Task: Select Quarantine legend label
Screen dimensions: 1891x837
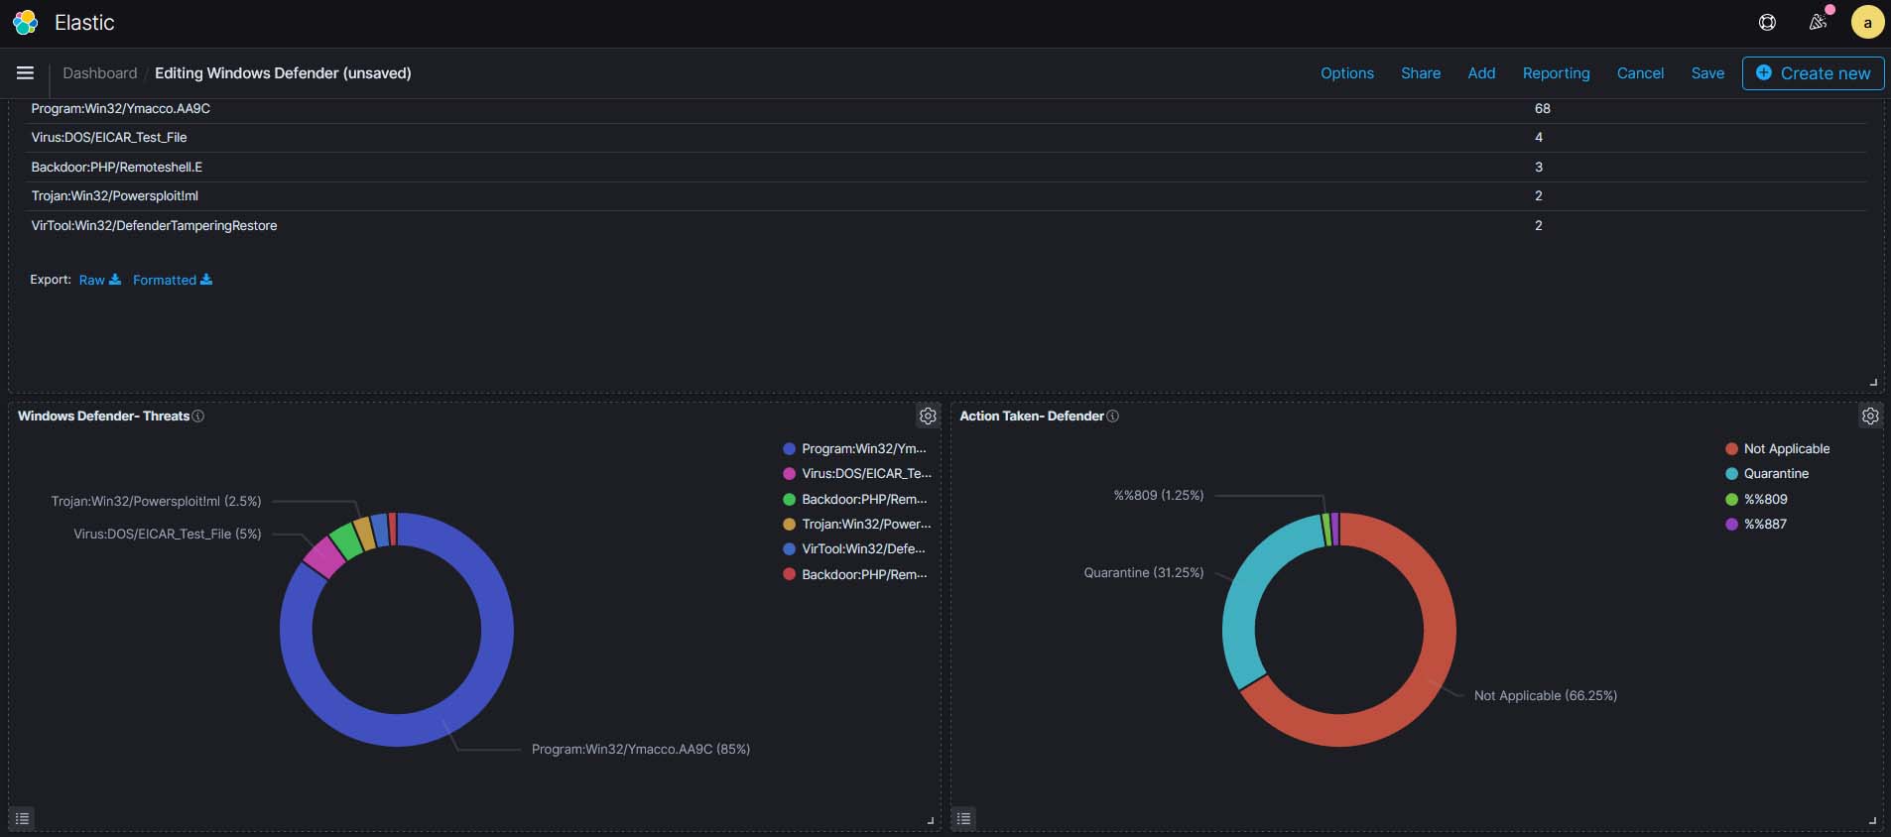Action: (1776, 474)
